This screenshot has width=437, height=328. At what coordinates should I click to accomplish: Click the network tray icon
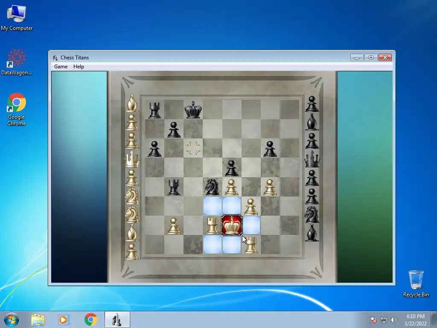[x=384, y=320]
